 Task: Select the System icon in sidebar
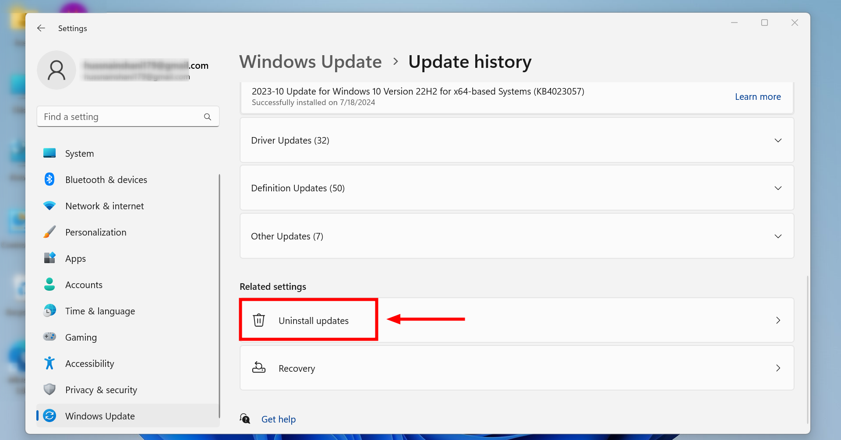click(49, 153)
